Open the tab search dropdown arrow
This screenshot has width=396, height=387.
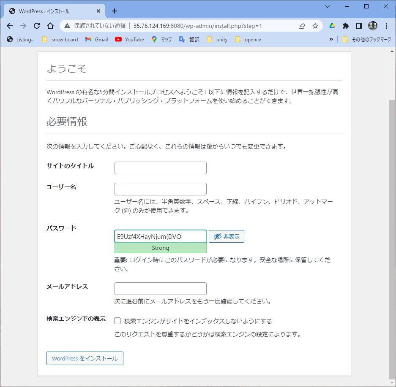[328, 6]
